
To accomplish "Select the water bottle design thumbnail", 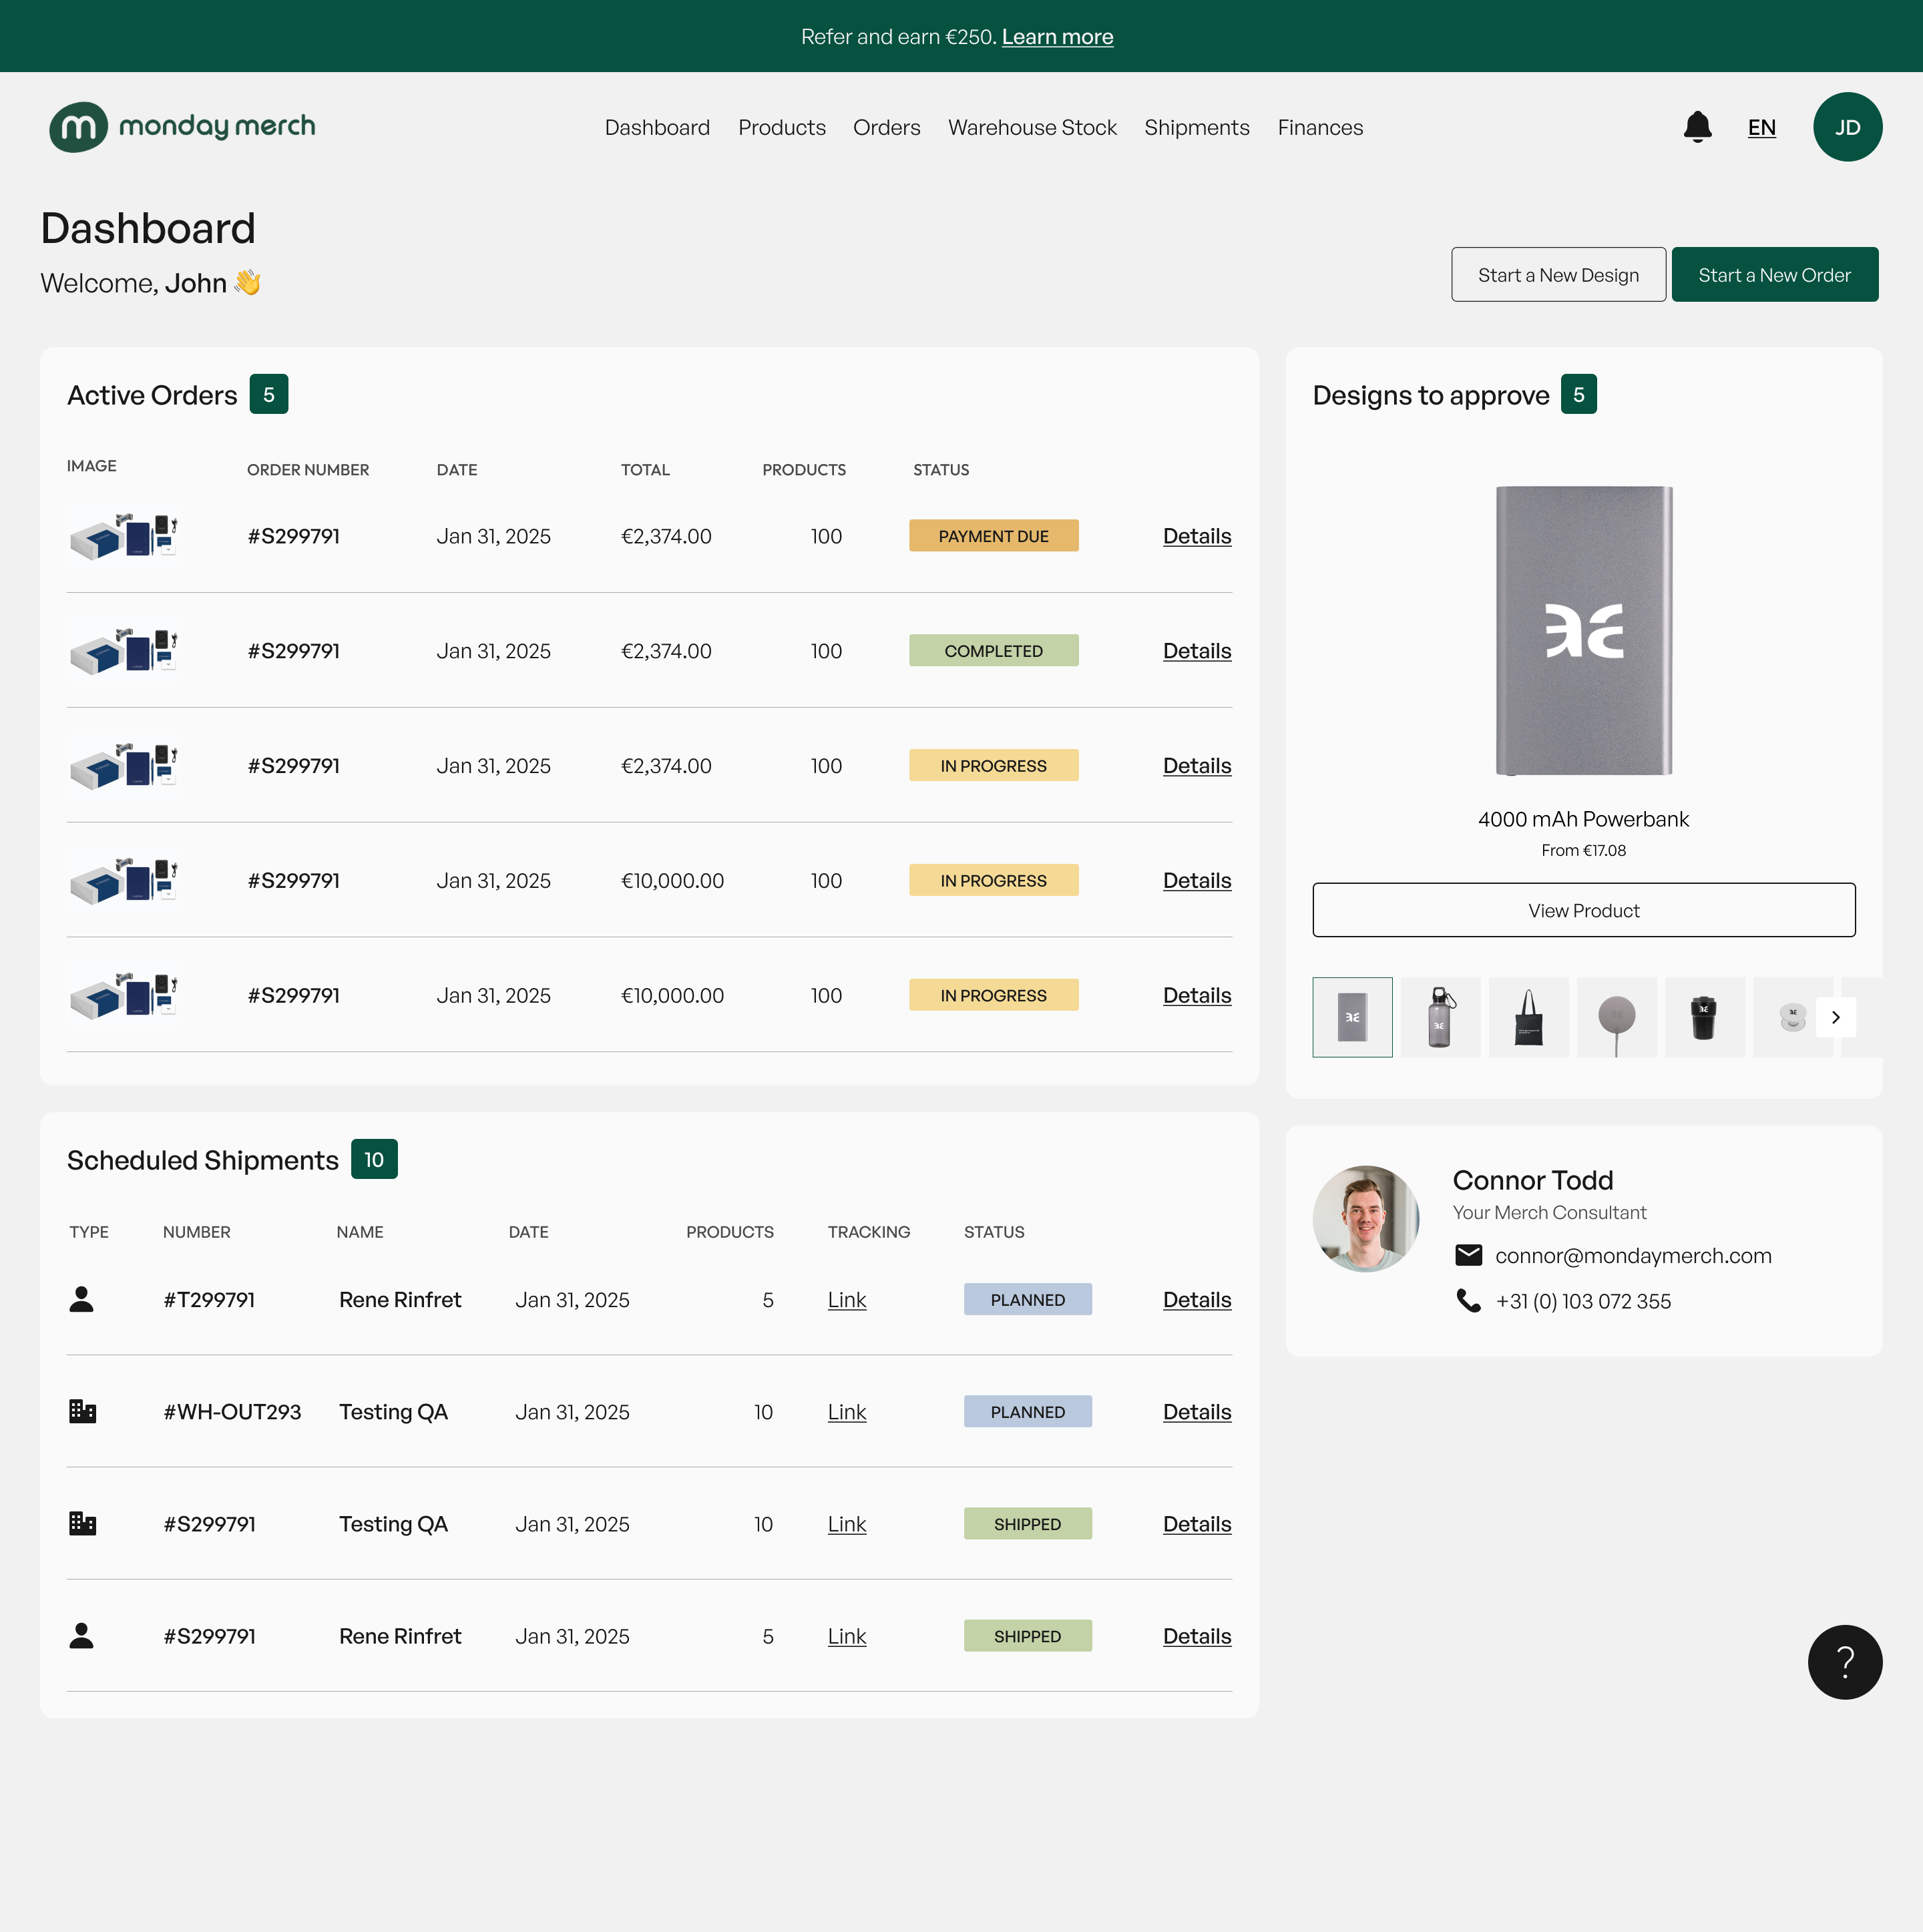I will (1440, 1017).
